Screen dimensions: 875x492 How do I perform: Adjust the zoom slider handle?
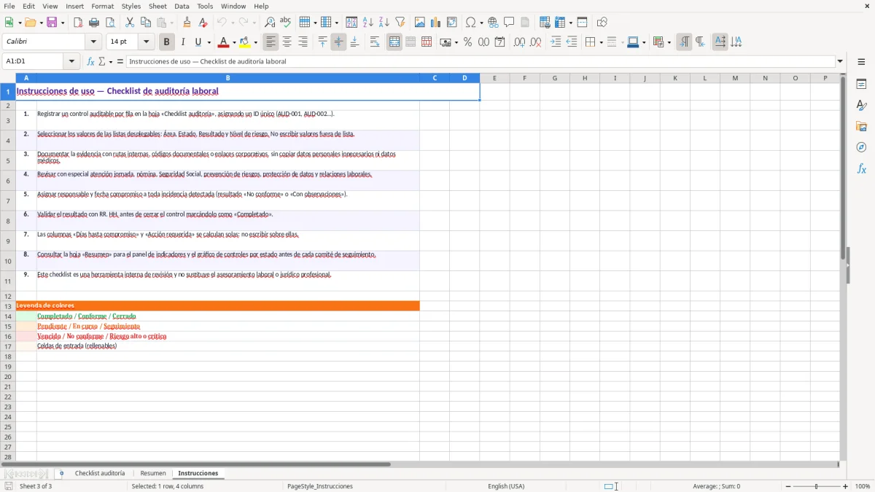[x=817, y=486]
